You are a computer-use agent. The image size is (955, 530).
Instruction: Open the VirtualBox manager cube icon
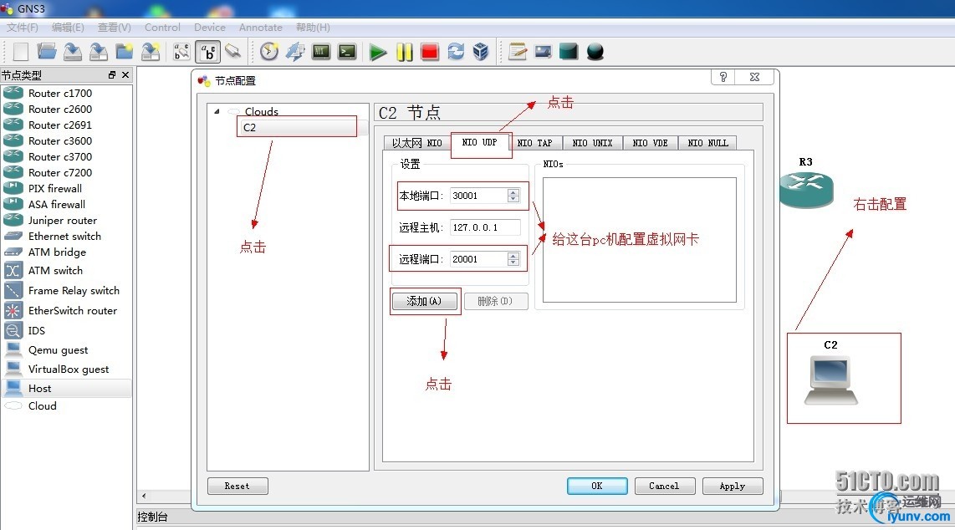click(x=481, y=52)
